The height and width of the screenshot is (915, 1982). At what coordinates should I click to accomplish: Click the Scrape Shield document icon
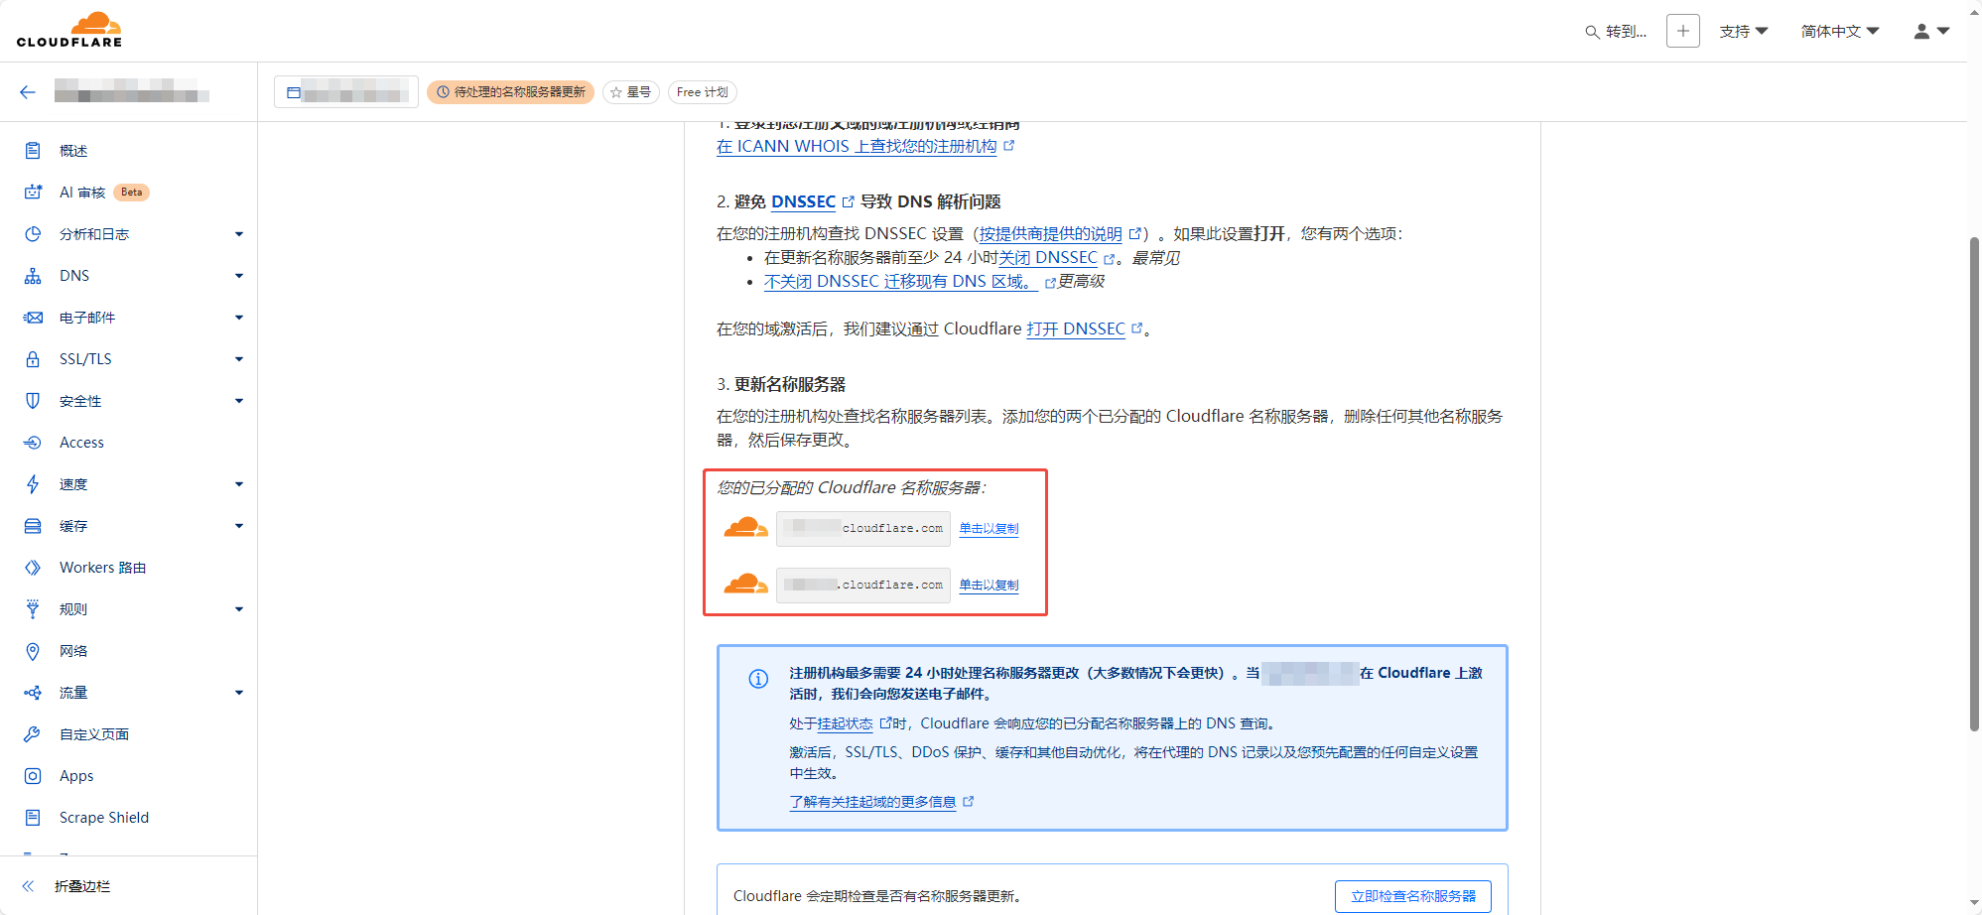tap(33, 818)
